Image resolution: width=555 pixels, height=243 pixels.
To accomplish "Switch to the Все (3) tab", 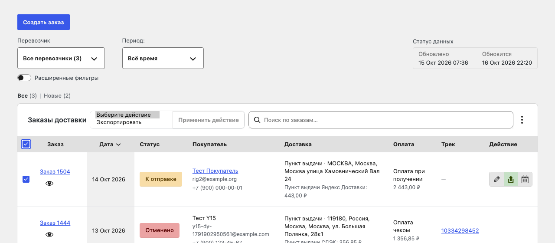I will (x=27, y=95).
